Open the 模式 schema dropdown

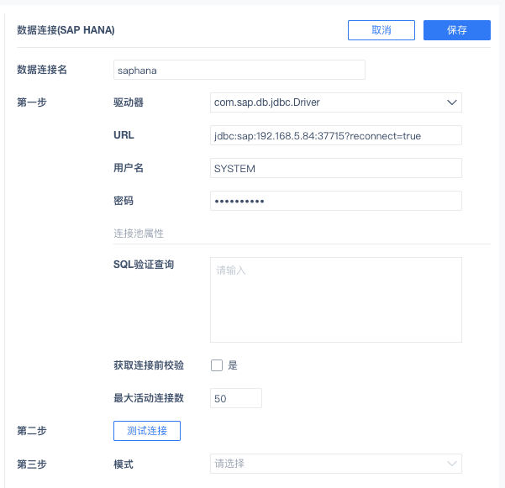[x=336, y=464]
